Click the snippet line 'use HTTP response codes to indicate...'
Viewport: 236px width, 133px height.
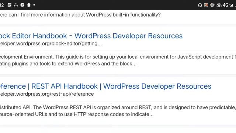pos(109,114)
